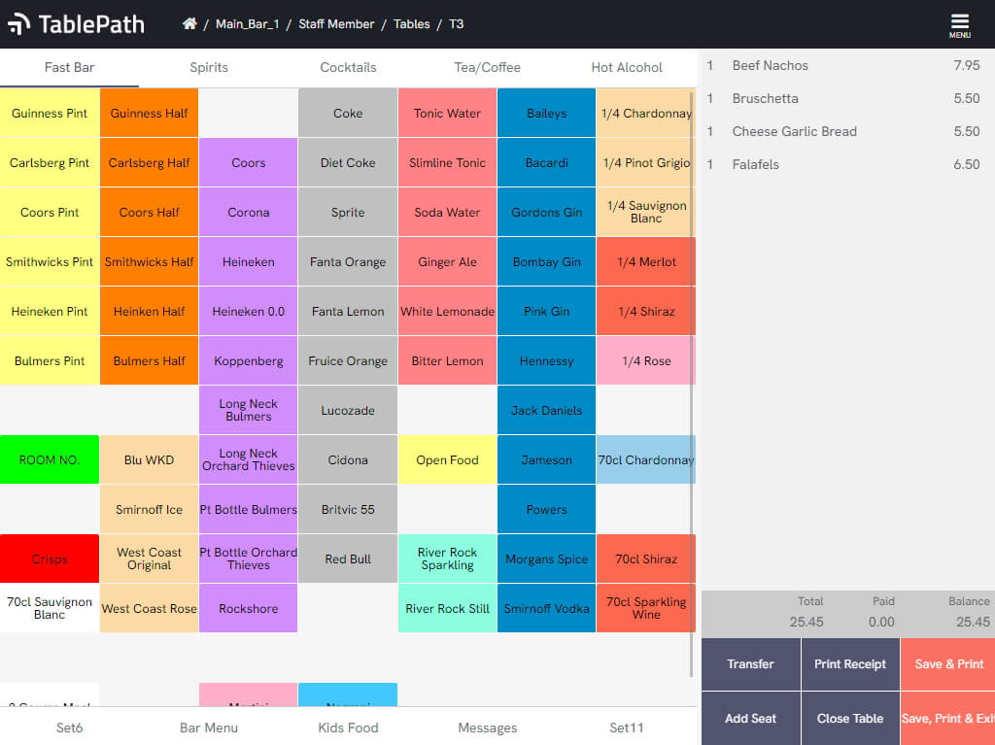Switch to the Bar Menu tab
The image size is (995, 745).
click(209, 728)
